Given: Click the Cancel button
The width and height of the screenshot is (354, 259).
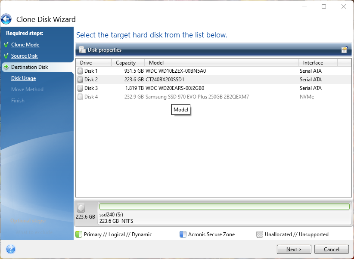Looking at the screenshot, I should (x=332, y=249).
